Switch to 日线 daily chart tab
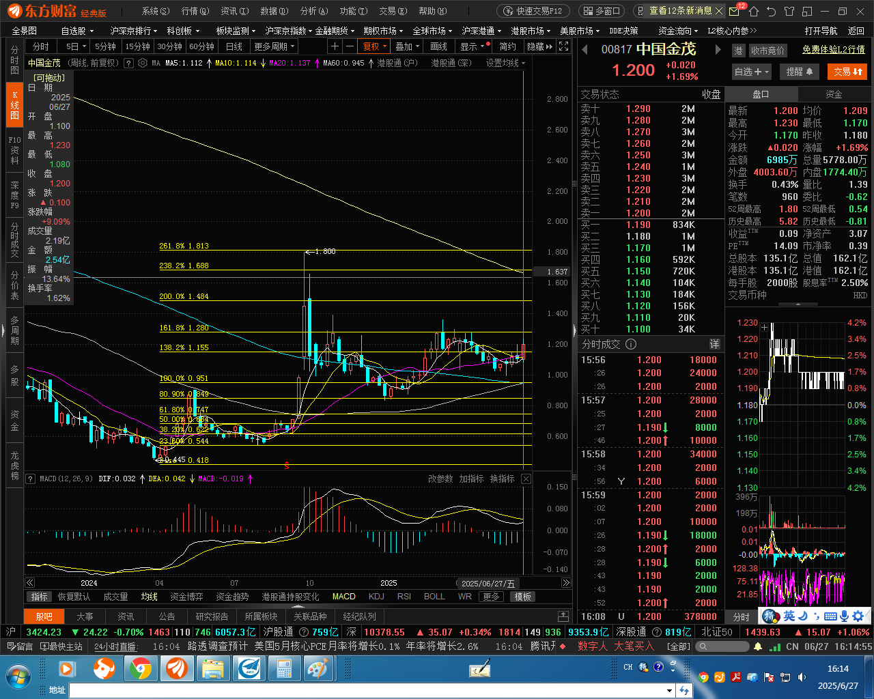Viewport: 874px width, 699px height. (x=234, y=46)
